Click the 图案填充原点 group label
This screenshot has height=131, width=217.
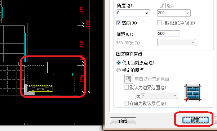pos(129,54)
